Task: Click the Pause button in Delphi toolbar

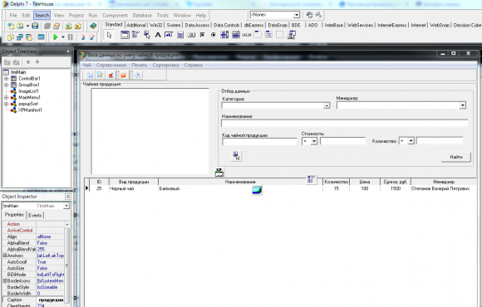Action: pyautogui.click(x=71, y=37)
